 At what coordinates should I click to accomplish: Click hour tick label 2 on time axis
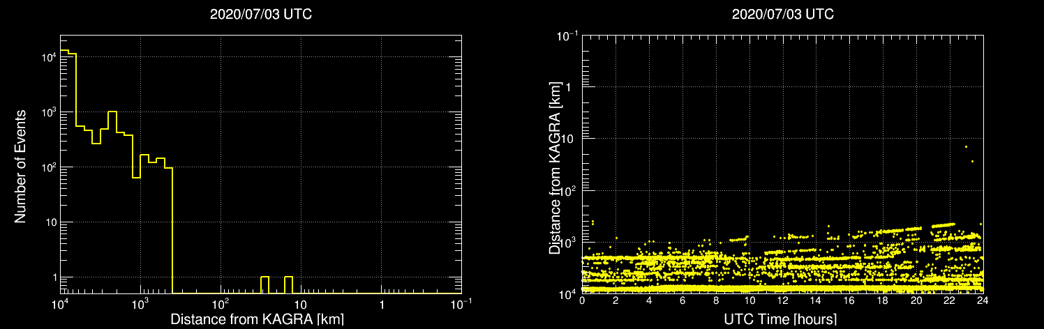pos(616,301)
